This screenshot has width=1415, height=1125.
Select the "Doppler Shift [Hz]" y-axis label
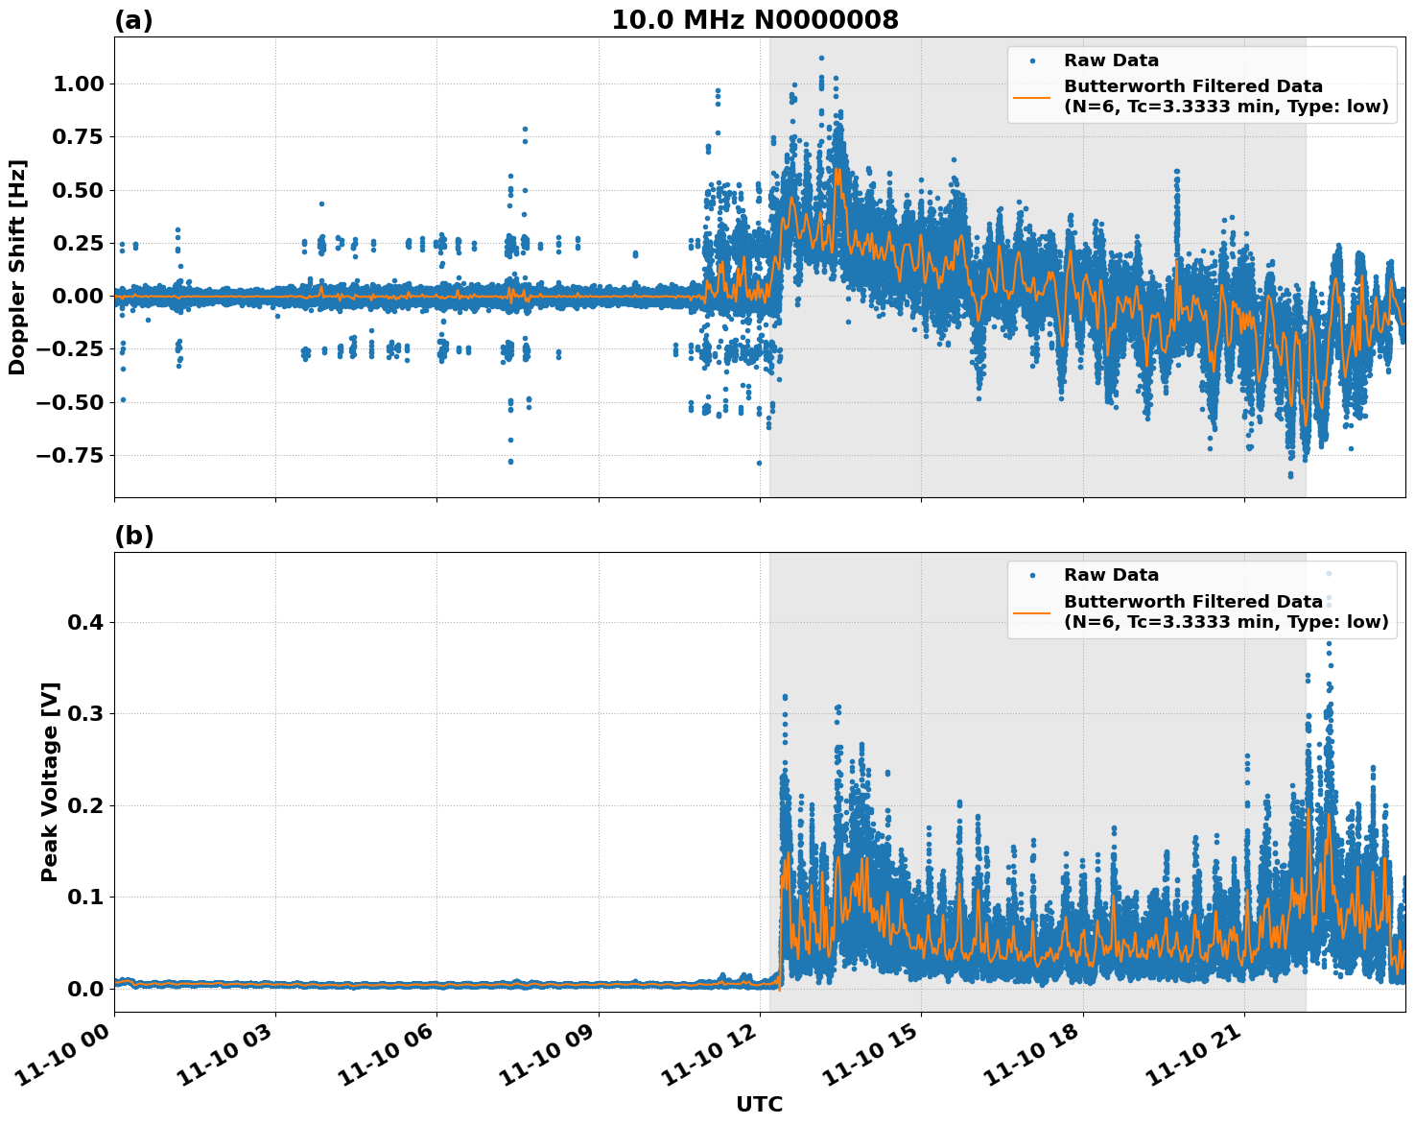[17, 267]
